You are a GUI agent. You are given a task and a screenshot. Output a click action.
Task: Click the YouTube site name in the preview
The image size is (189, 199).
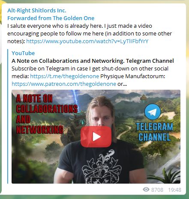click(x=23, y=53)
